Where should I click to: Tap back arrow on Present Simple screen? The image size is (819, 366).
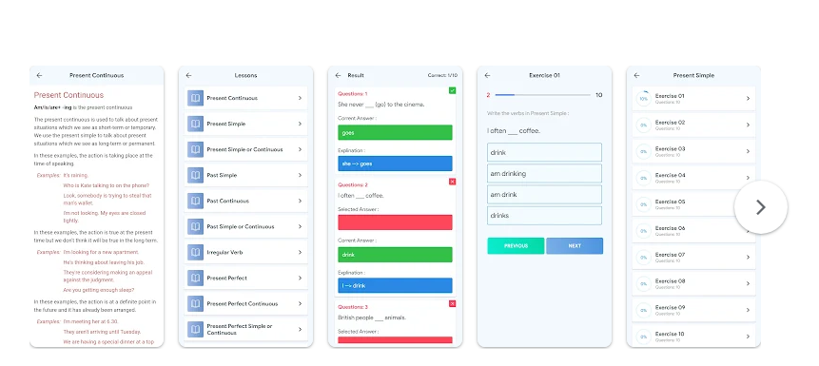pos(636,76)
